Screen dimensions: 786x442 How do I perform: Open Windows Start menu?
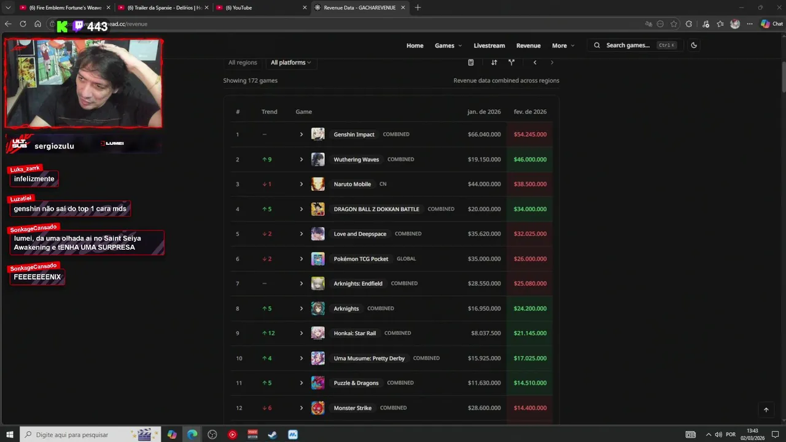[10, 435]
